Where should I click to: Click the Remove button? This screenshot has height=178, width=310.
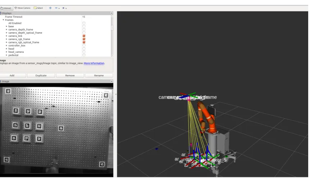coord(70,75)
